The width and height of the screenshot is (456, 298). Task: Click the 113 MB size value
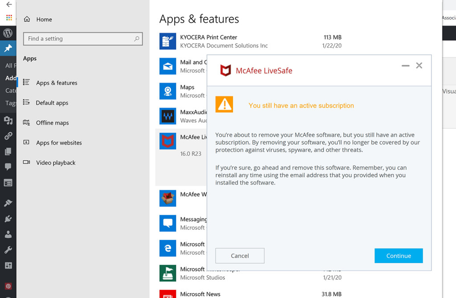point(333,37)
